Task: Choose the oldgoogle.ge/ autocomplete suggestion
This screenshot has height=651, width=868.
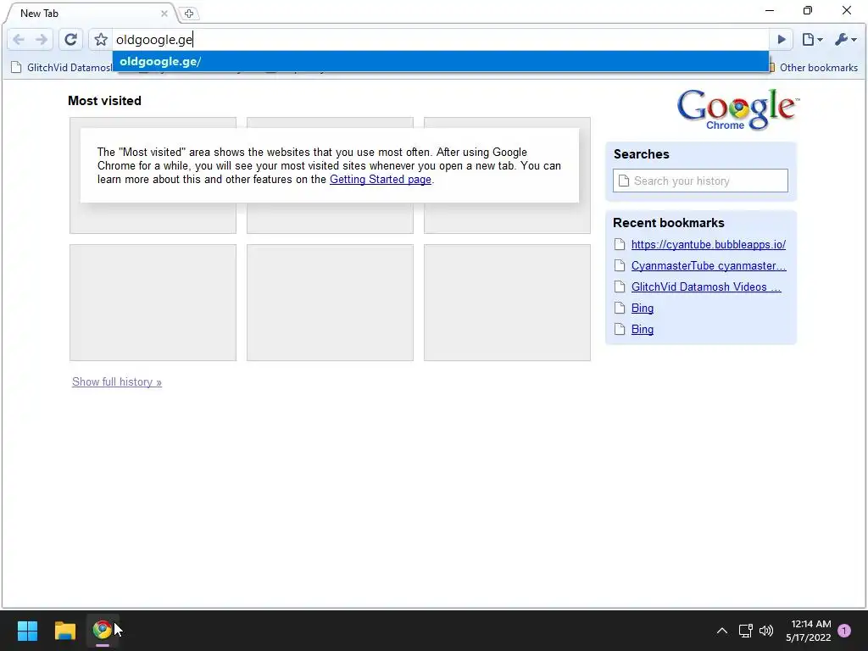Action: point(440,61)
